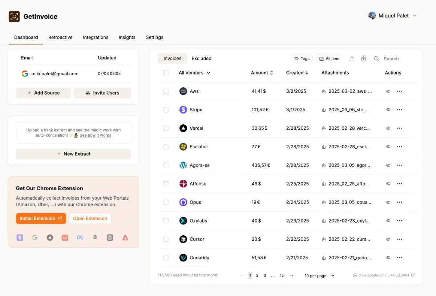Open Miquel Palet account menu
Image resolution: width=436 pixels, height=296 pixels.
coord(392,16)
